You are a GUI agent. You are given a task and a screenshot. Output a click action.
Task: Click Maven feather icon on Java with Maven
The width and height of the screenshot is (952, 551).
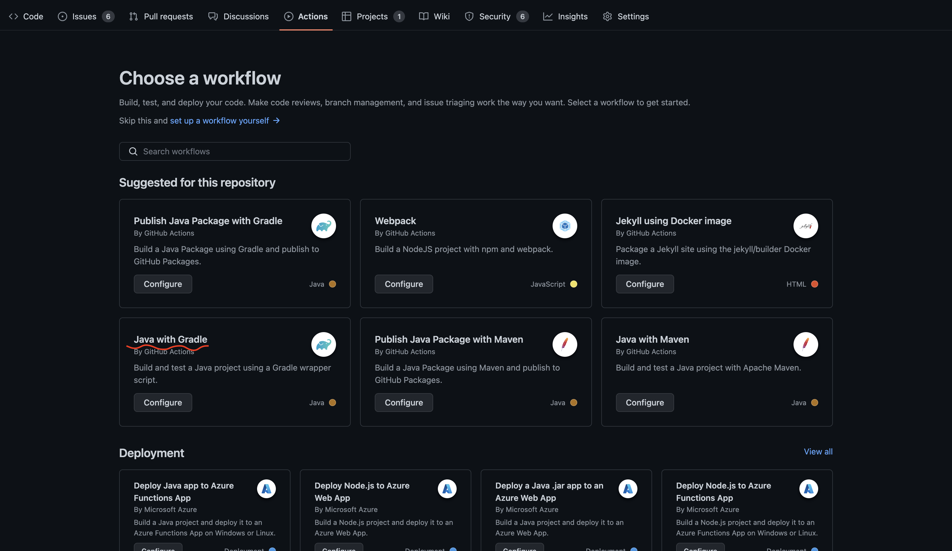click(806, 344)
